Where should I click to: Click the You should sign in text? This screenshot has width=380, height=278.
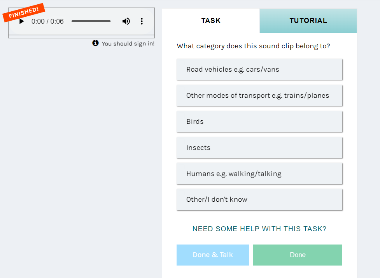[128, 44]
